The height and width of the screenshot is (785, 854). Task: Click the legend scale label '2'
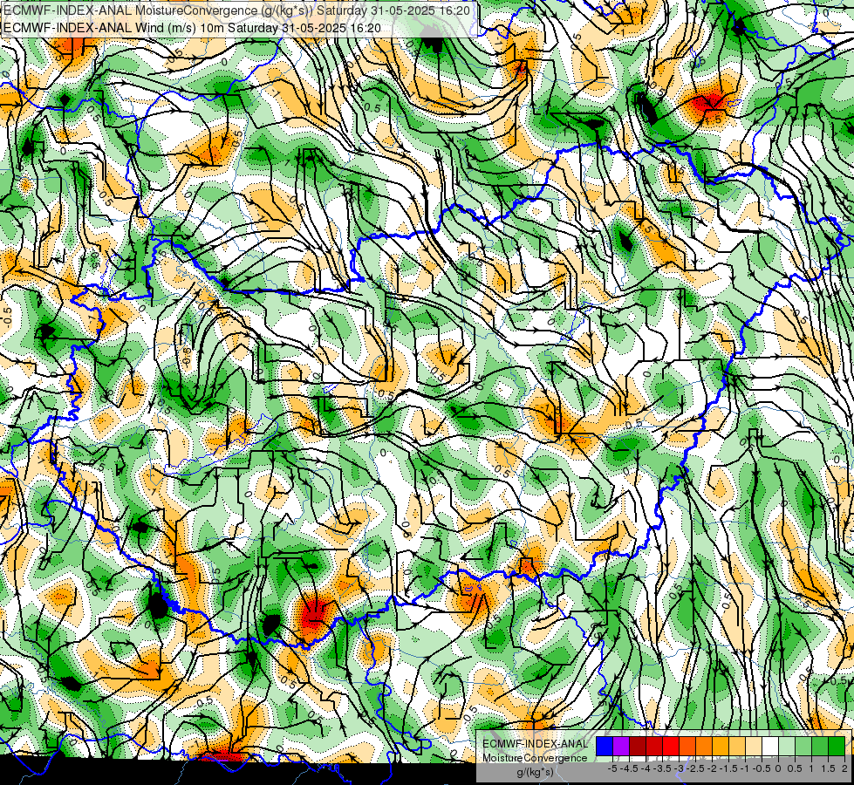coord(844,768)
